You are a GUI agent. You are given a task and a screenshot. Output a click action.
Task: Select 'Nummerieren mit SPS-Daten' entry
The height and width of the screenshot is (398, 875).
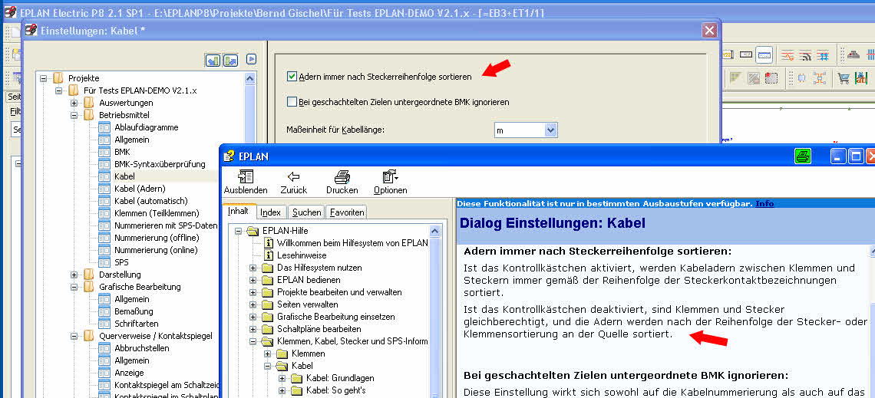(x=166, y=225)
